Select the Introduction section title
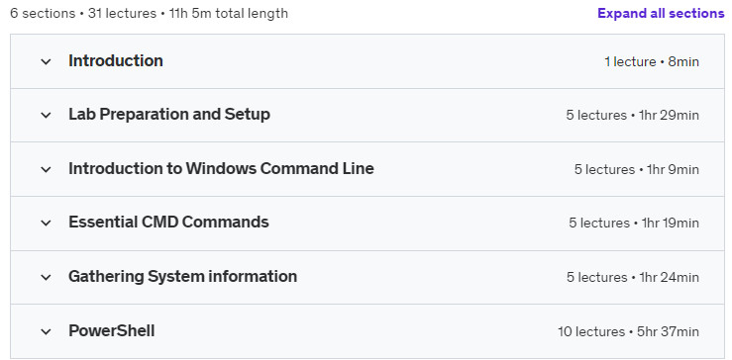This screenshot has height=360, width=732. pos(116,60)
